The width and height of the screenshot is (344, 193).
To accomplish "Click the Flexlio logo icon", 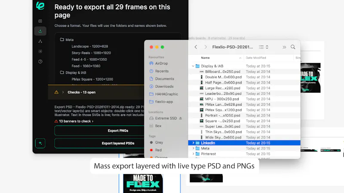I will point(40,6).
